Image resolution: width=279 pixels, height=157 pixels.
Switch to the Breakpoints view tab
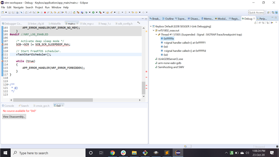[155, 18]
